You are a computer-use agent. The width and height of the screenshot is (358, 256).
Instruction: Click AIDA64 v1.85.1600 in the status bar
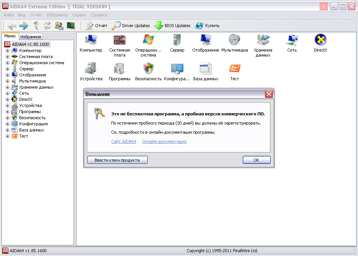click(x=28, y=251)
